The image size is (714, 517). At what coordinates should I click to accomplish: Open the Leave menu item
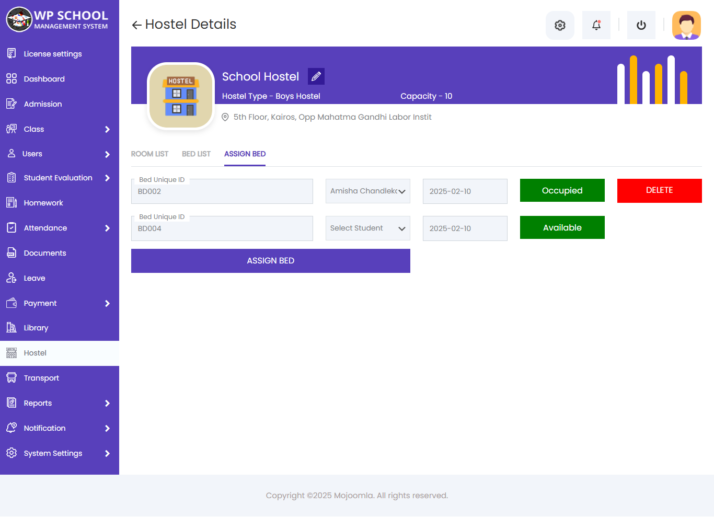click(x=60, y=278)
